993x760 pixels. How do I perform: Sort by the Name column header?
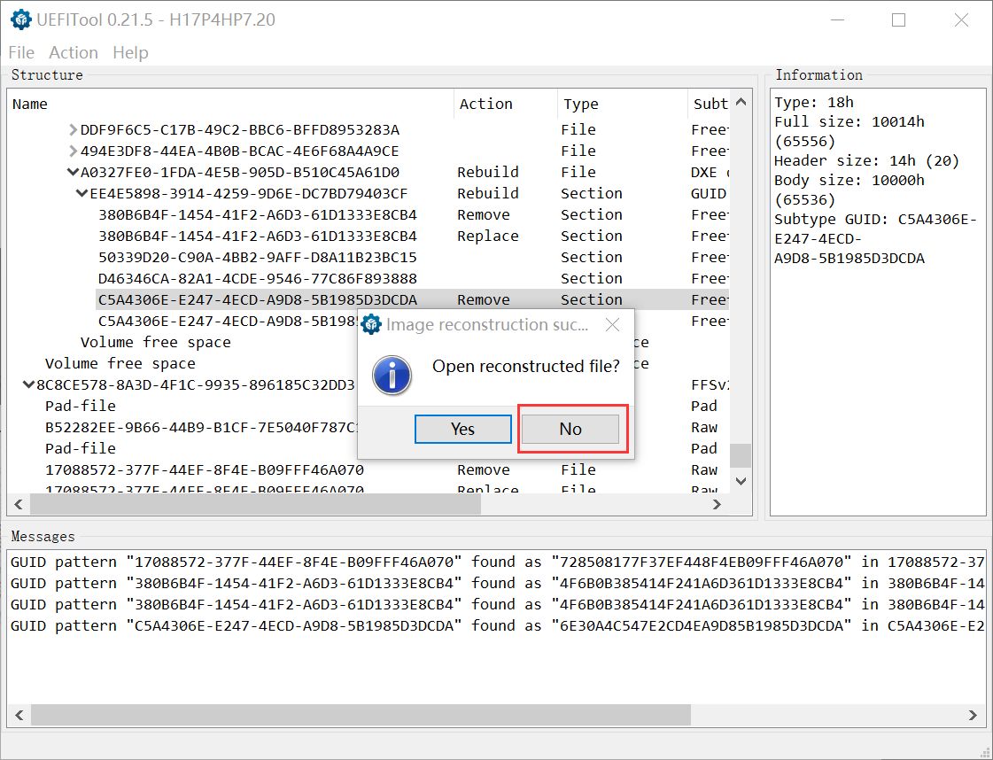point(231,104)
